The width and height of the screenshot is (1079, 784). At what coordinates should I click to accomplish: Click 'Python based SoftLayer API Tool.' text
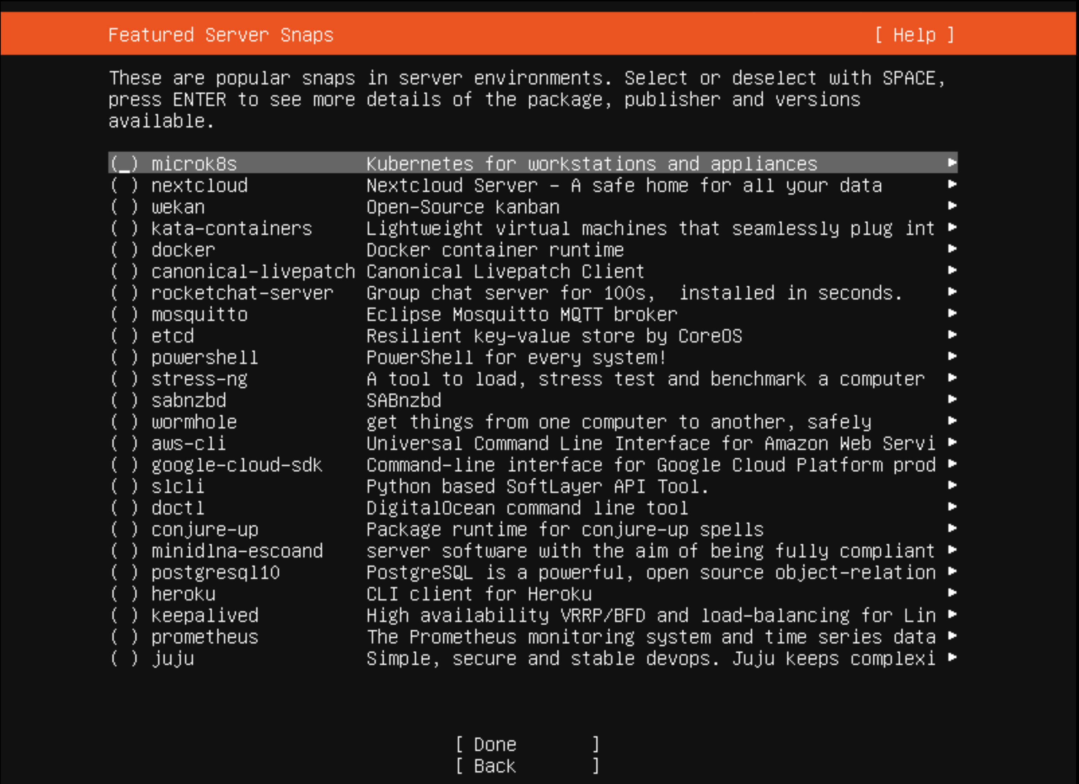coord(538,487)
